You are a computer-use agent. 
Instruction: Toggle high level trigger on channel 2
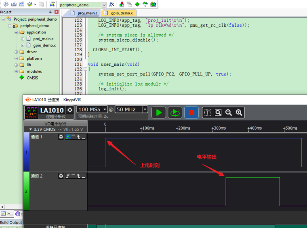coord(73,176)
